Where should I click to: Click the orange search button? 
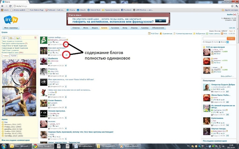point(231,39)
